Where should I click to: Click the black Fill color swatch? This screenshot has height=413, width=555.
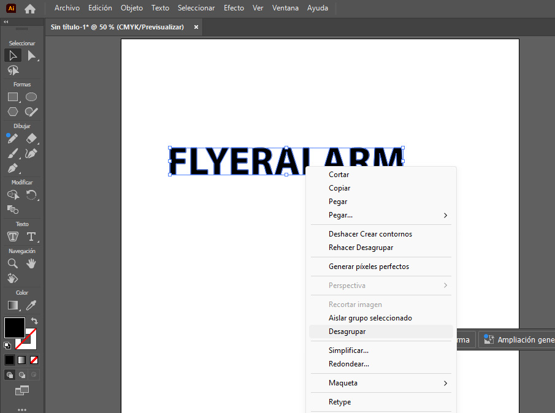pos(15,327)
